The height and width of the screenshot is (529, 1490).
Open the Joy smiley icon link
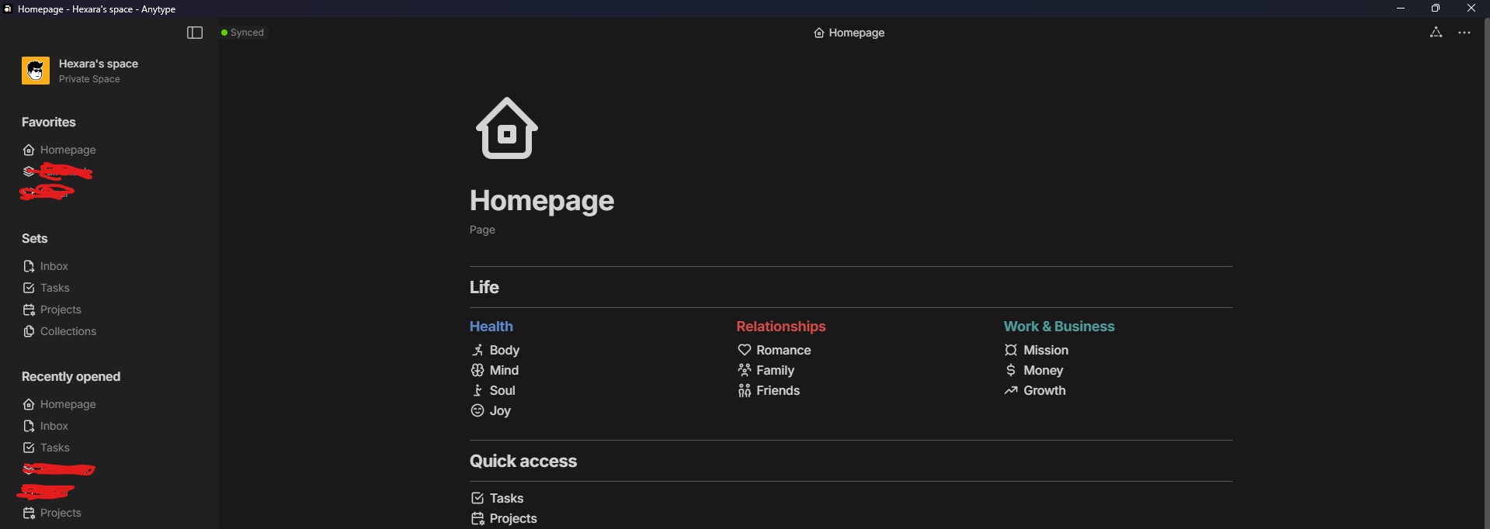tap(478, 411)
